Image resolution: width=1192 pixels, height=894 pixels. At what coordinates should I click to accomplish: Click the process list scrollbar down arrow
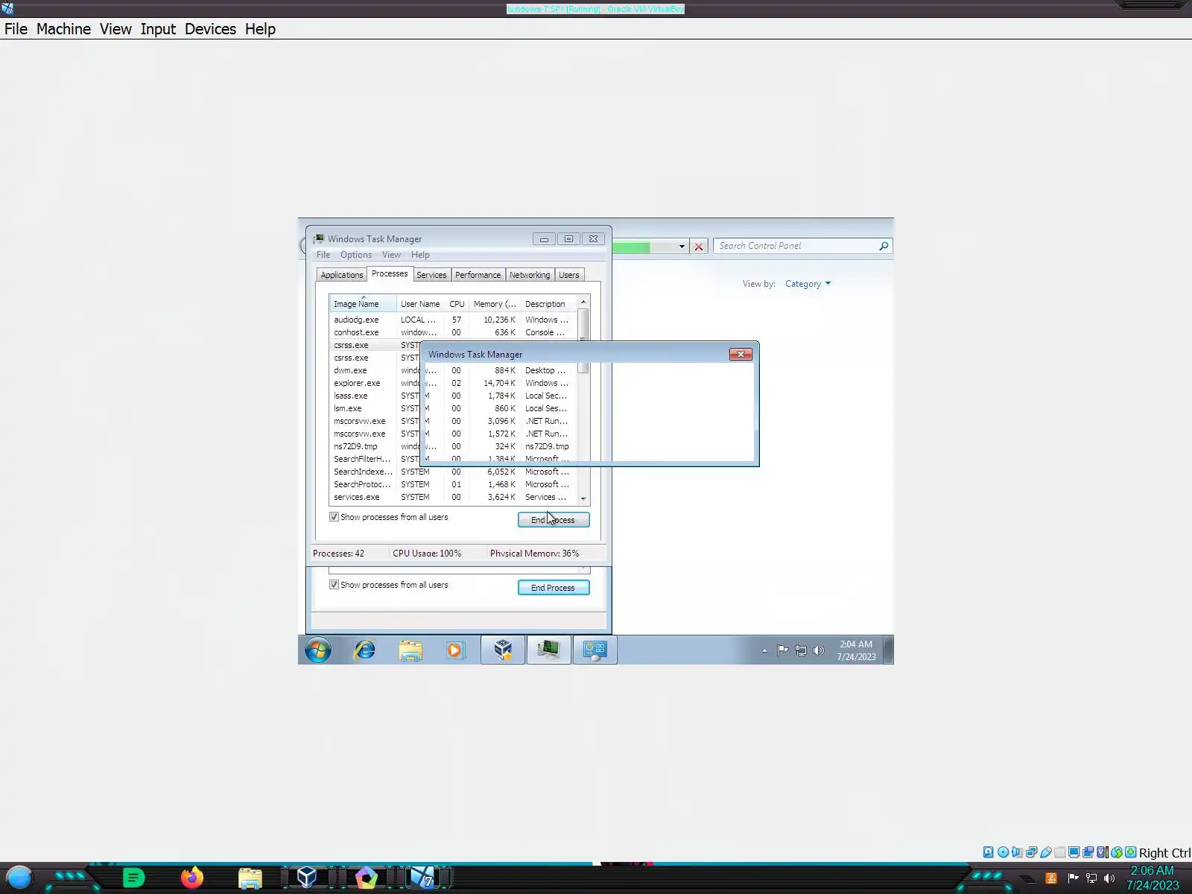(x=583, y=498)
